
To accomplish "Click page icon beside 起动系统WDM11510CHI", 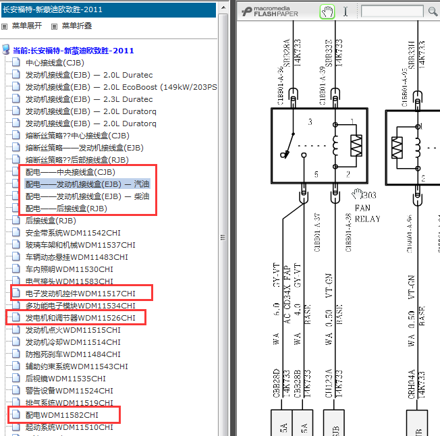I will coord(16,427).
